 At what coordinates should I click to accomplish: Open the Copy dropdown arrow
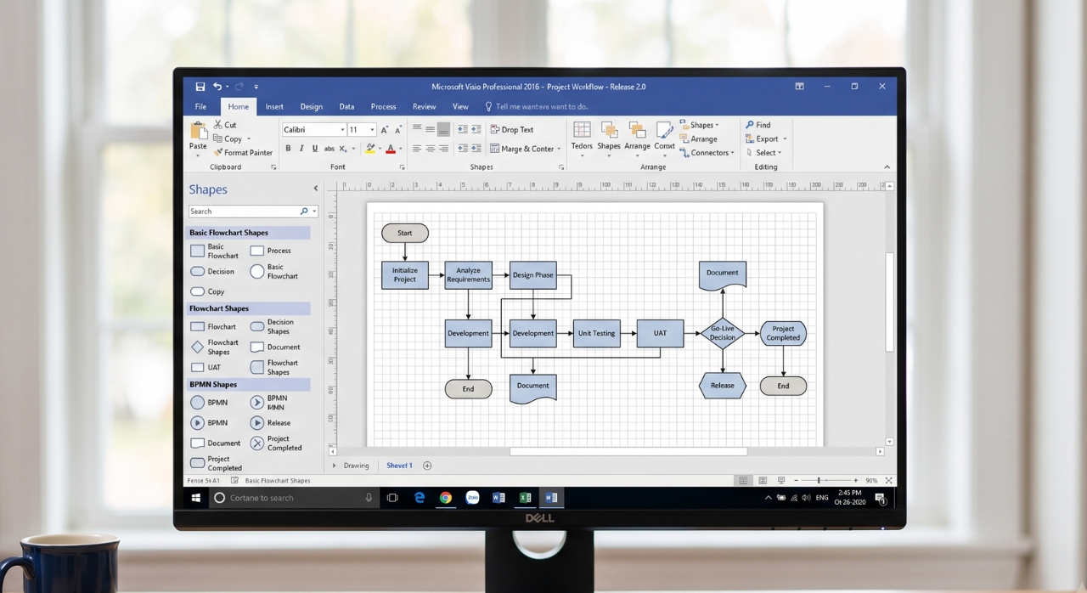click(248, 139)
